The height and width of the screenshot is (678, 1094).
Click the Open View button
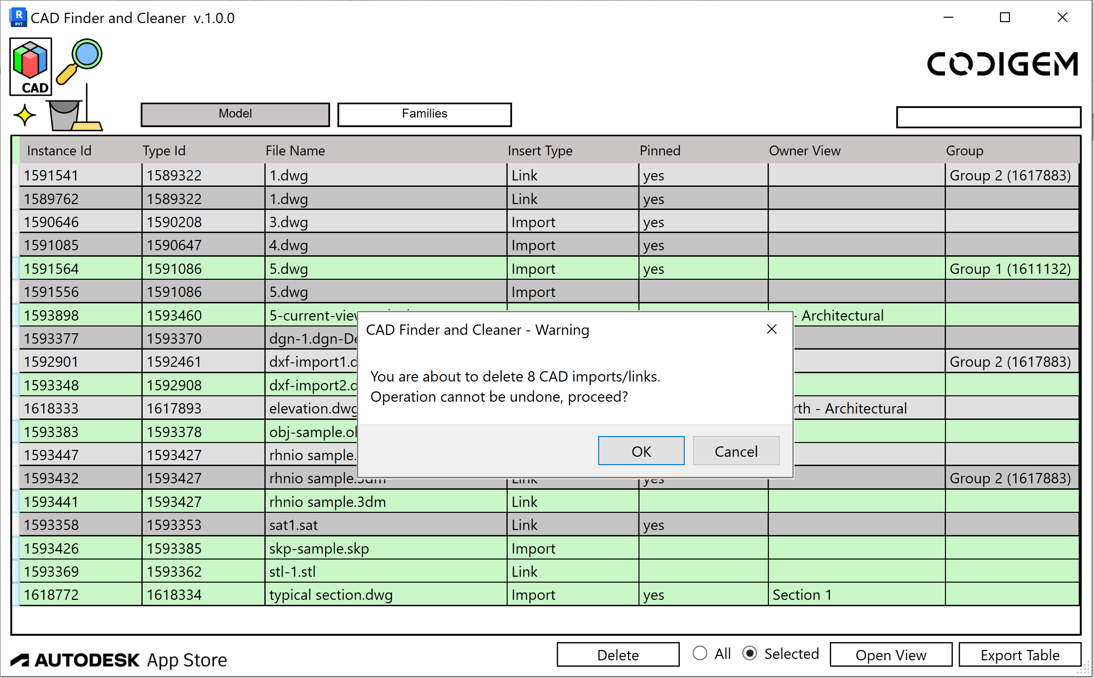click(x=890, y=655)
